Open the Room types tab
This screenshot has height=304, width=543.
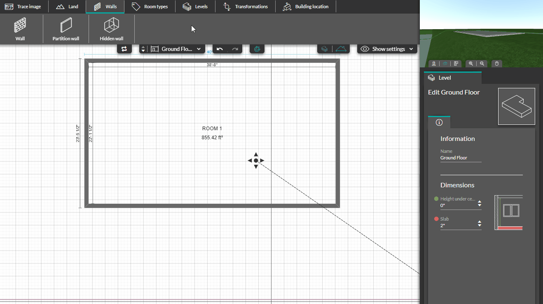click(x=150, y=7)
